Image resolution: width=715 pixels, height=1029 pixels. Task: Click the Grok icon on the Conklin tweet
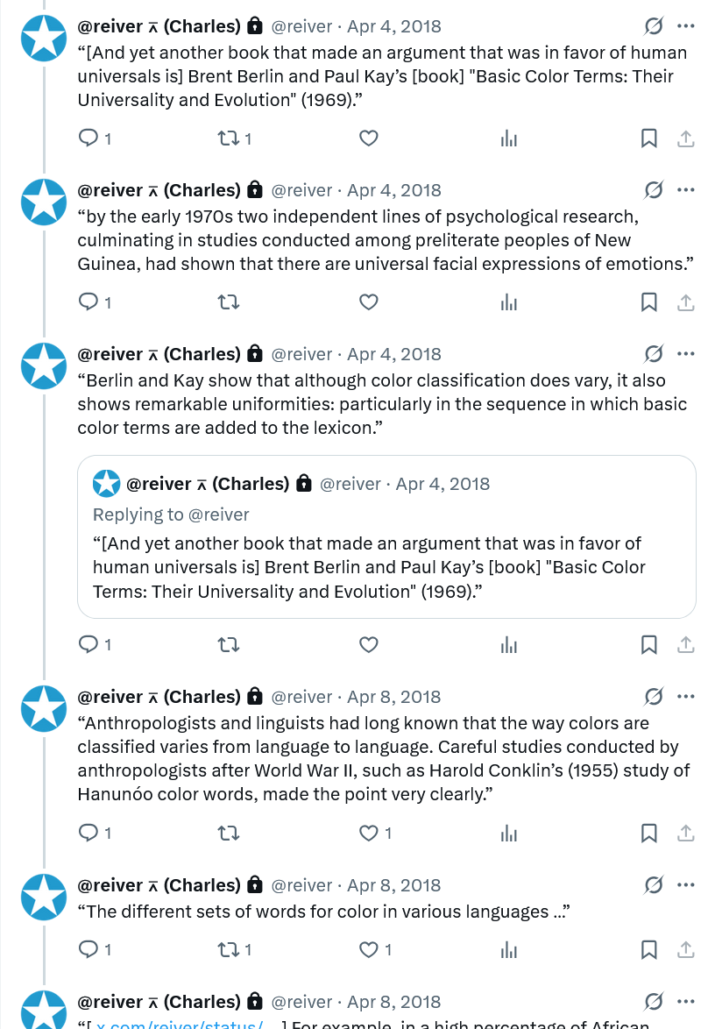[x=653, y=697]
